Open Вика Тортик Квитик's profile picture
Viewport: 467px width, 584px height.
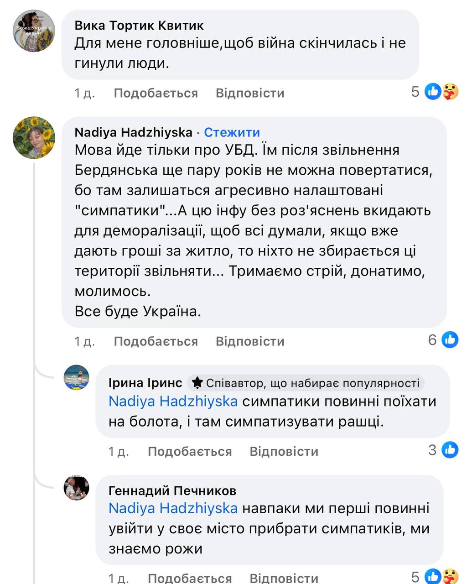[34, 31]
